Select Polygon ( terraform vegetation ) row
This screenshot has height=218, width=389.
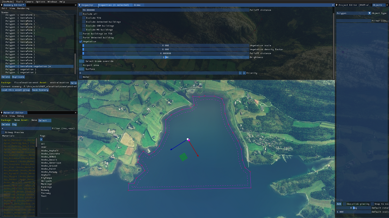point(40,66)
